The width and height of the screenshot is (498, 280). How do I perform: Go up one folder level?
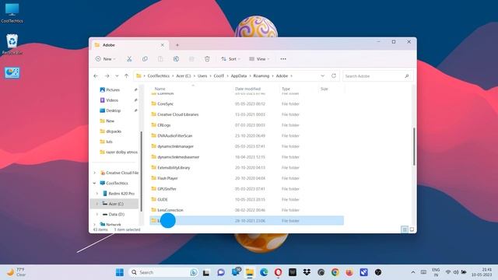126,76
